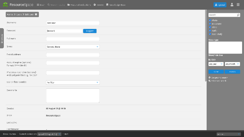This screenshot has height=137, width=244.
Task: Toggle the Photo checkbox
Action: pyautogui.click(x=210, y=20)
